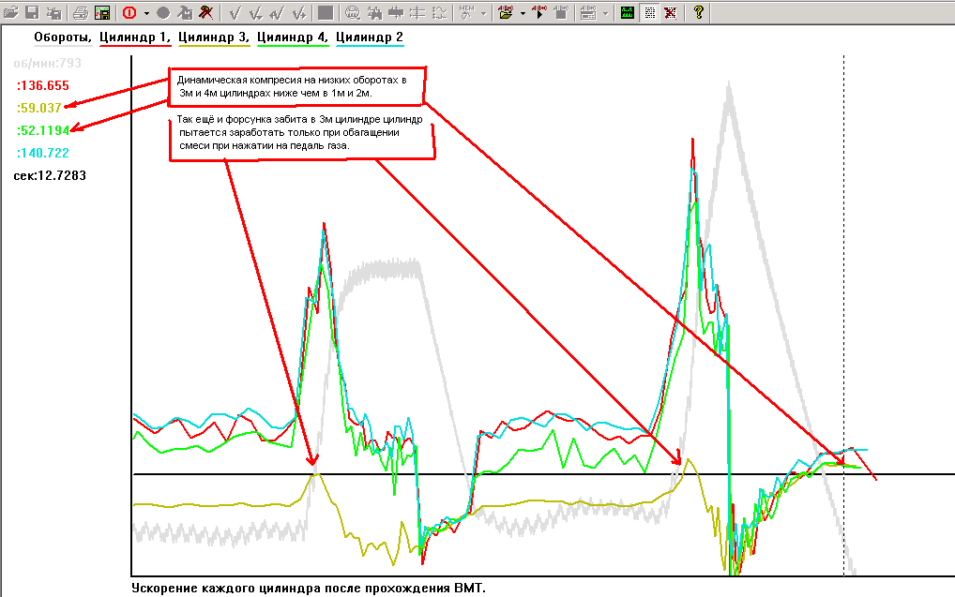Click the gray square stop icon
The image size is (955, 597).
pyautogui.click(x=326, y=12)
